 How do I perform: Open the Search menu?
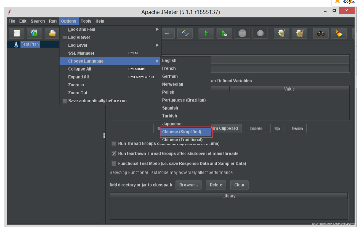pos(38,21)
